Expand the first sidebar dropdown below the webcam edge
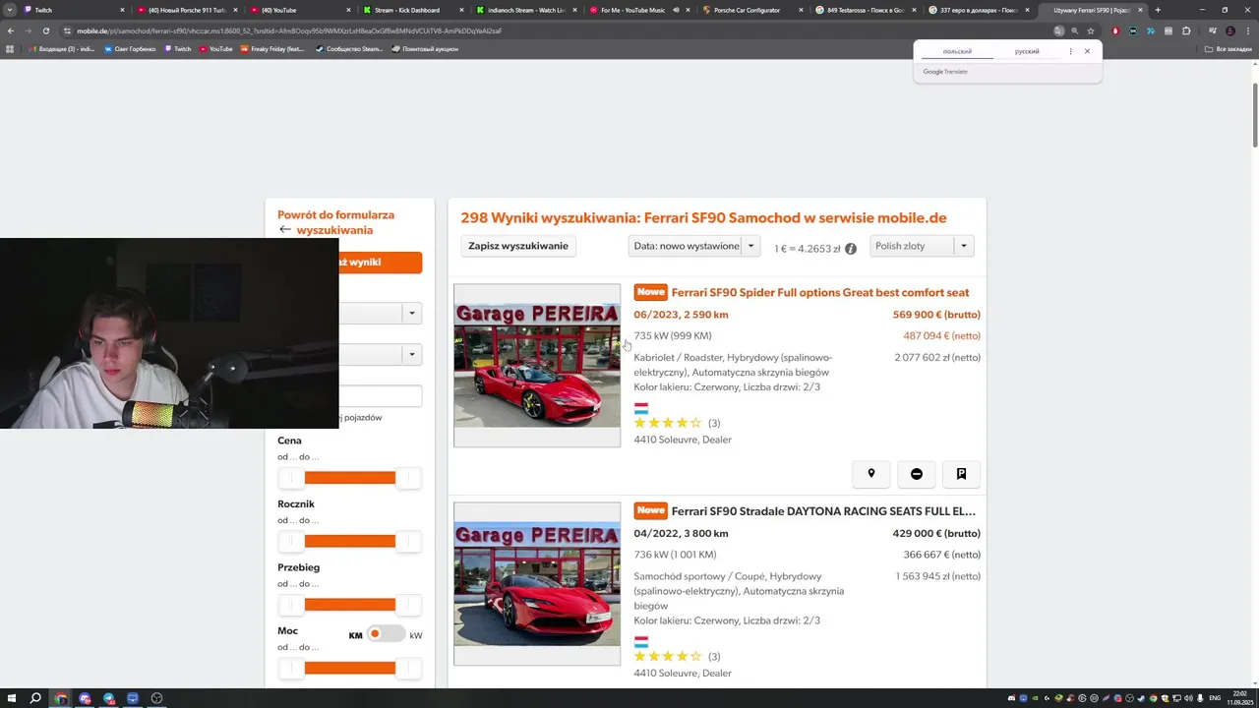This screenshot has width=1259, height=708. [x=411, y=314]
